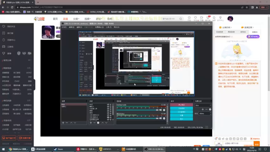Add a new scene with the plus icon
This screenshot has width=270, height=152.
point(63,123)
